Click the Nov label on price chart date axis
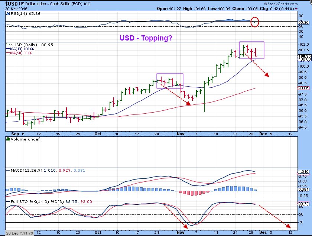This screenshot has width=312, height=236. (x=181, y=134)
